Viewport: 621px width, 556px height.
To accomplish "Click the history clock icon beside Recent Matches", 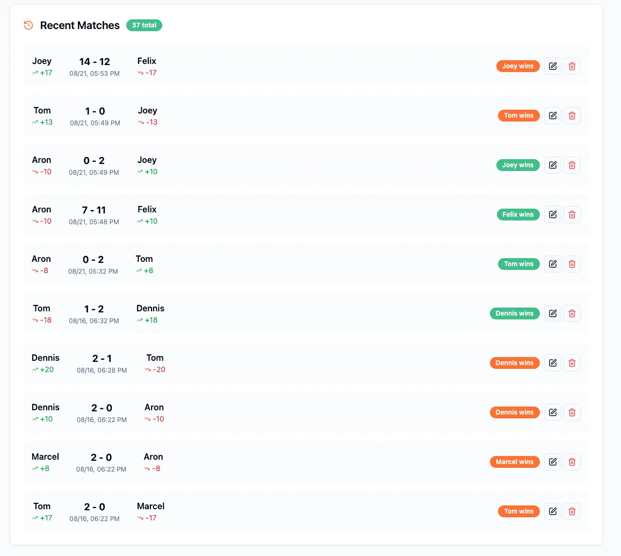I will (28, 25).
